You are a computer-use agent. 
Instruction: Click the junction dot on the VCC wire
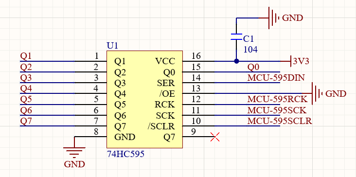[236, 61]
